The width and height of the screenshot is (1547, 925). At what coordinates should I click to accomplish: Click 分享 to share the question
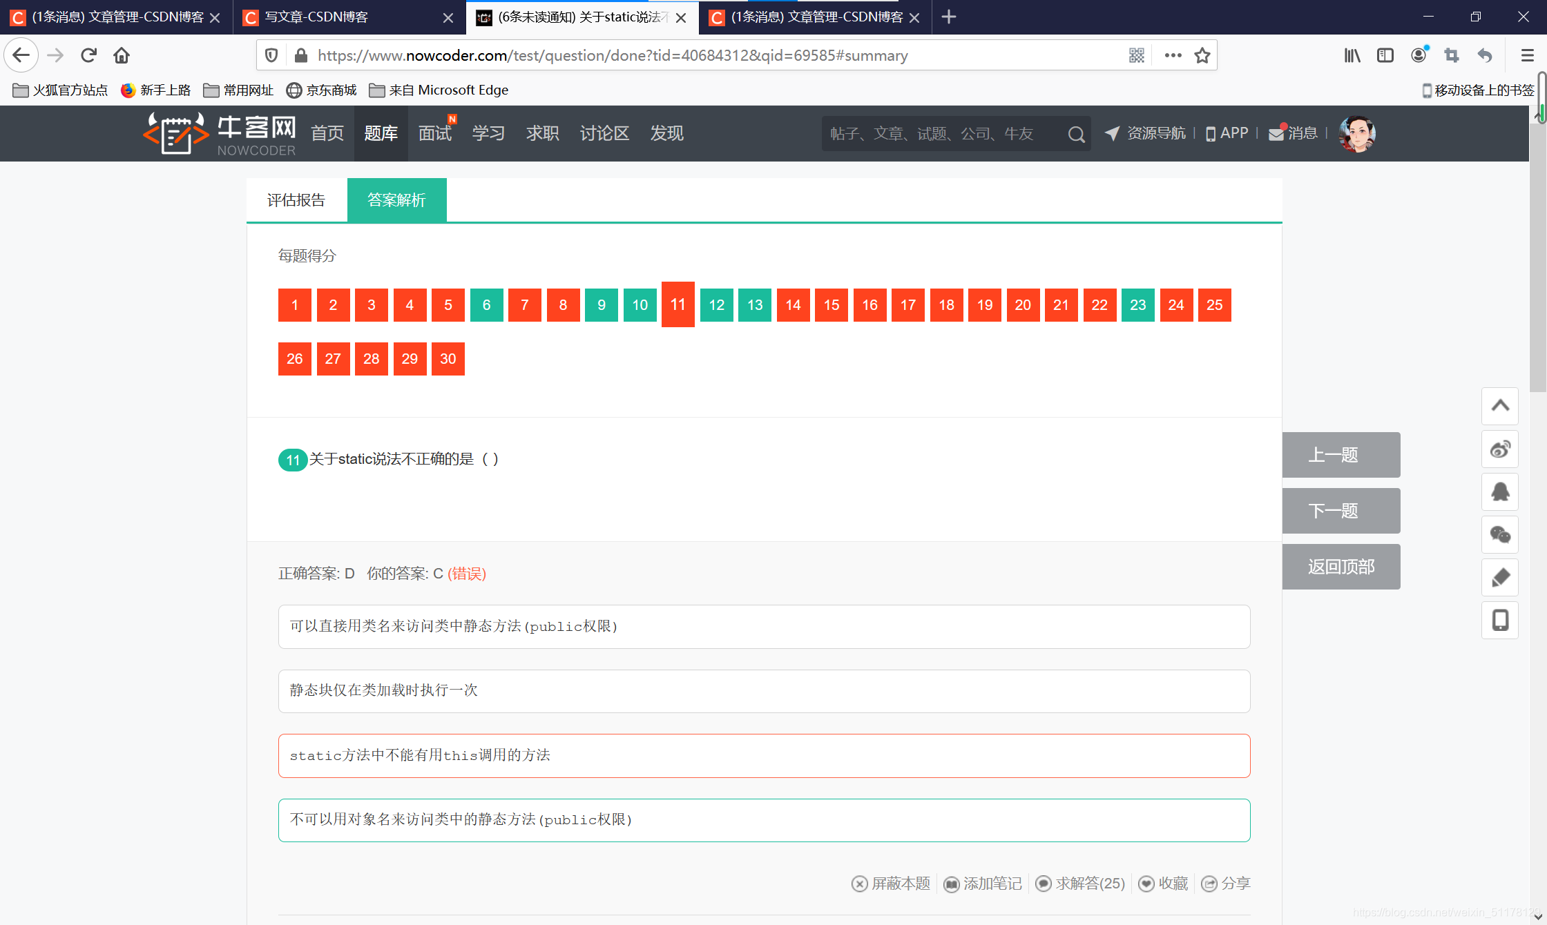1226,884
